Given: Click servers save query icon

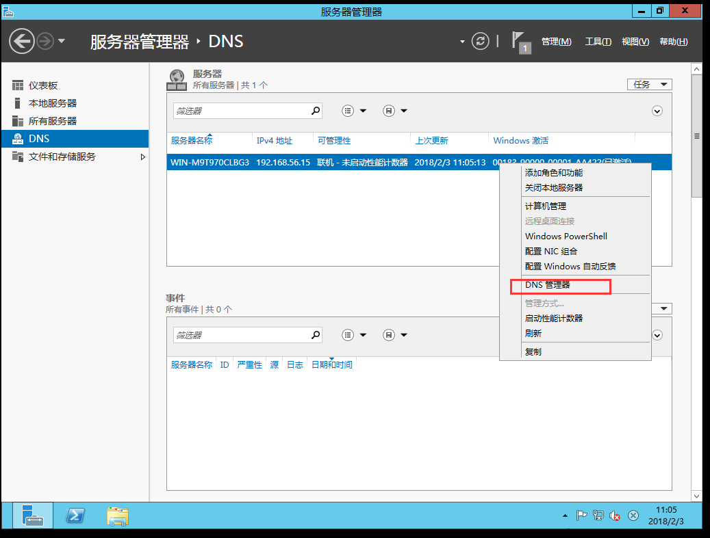Looking at the screenshot, I should tap(388, 111).
